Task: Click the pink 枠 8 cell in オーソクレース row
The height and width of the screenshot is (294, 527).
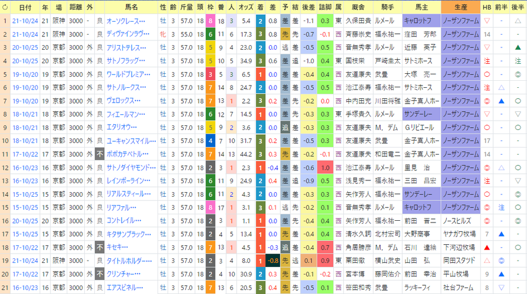Action: [210, 21]
